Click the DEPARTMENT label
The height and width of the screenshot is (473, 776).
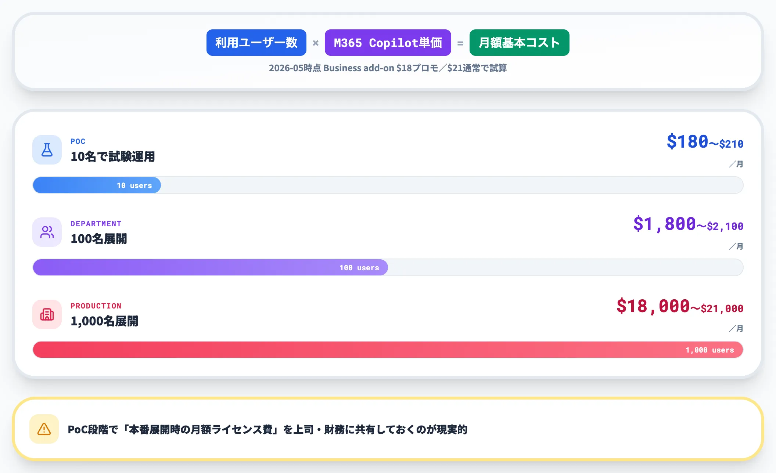[x=96, y=224]
